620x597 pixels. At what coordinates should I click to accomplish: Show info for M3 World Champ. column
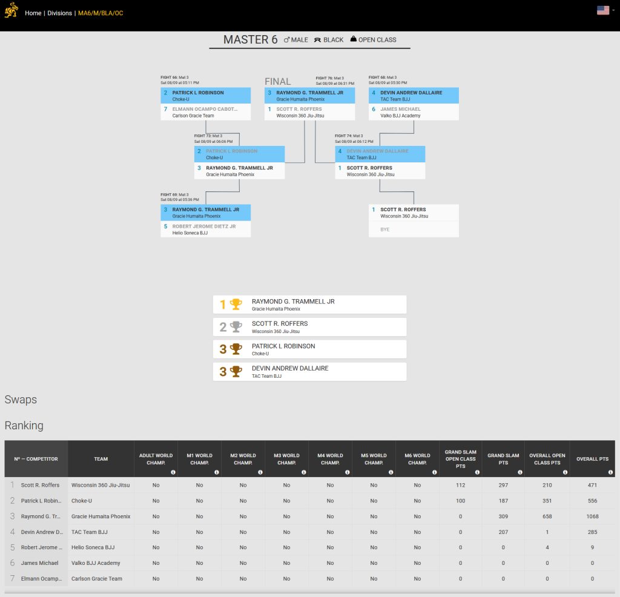coord(304,472)
